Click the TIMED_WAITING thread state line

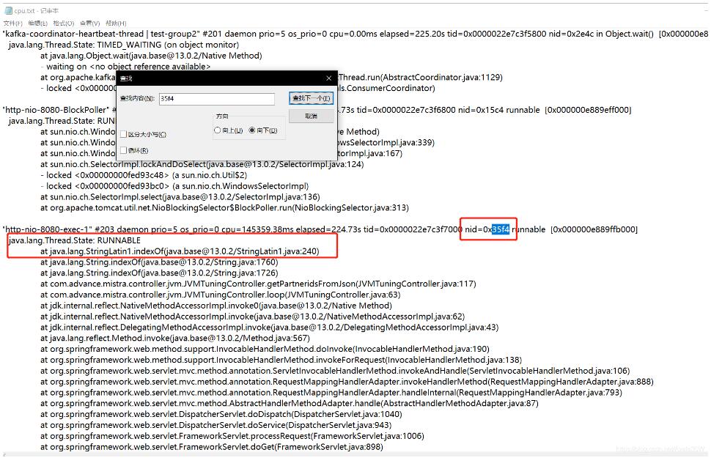[123, 45]
